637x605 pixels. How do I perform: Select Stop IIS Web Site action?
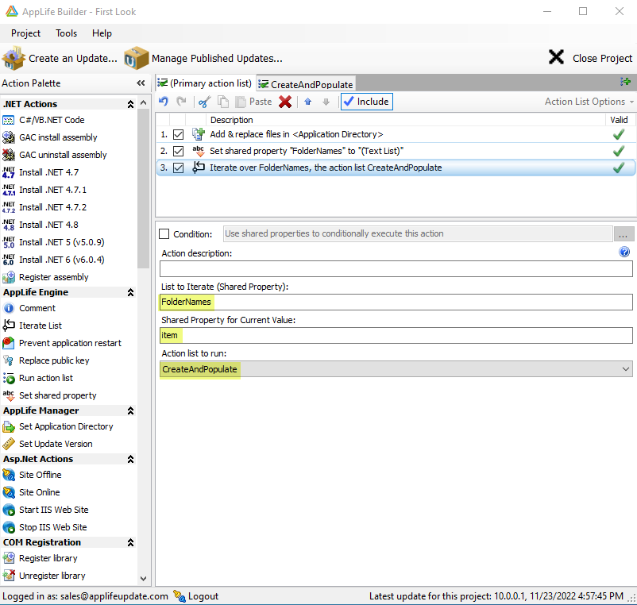coord(44,527)
